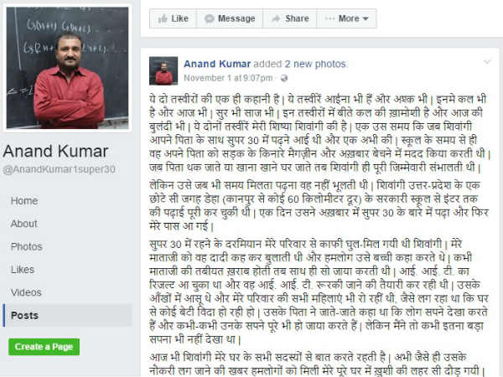Screen dimensions: 503x377
Task: Click the speech bubble Message icon
Action: coord(209,19)
